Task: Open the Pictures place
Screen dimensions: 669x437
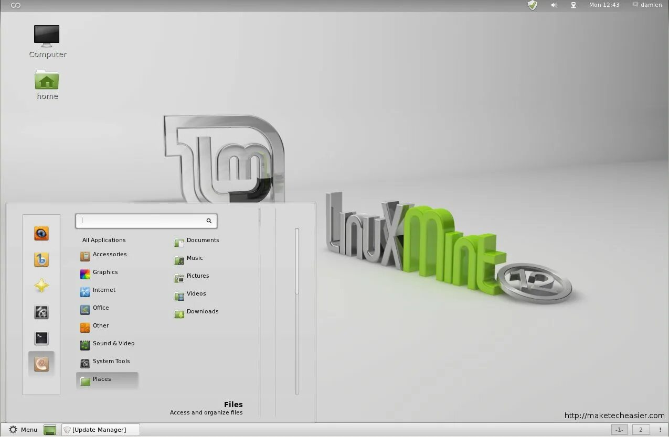Action: (x=192, y=277)
